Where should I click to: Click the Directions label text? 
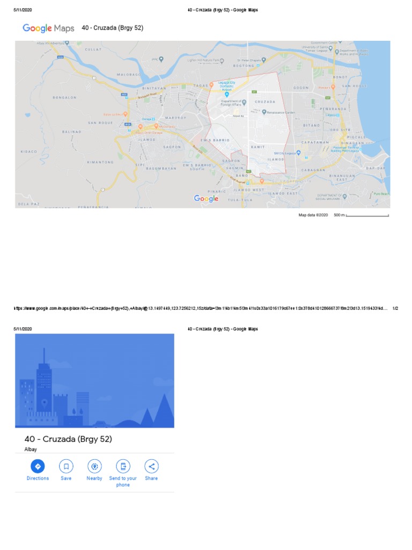[38, 478]
